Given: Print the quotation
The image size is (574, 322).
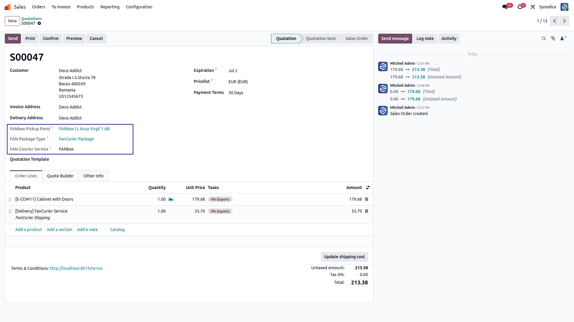Looking at the screenshot, I should point(30,38).
